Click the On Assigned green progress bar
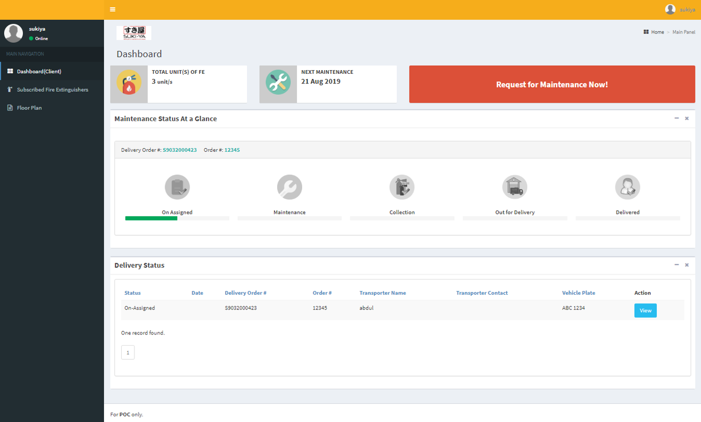The width and height of the screenshot is (701, 422). (151, 218)
